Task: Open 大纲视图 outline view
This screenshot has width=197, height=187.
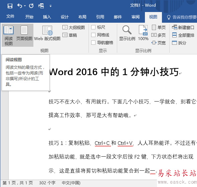Action: point(73,27)
